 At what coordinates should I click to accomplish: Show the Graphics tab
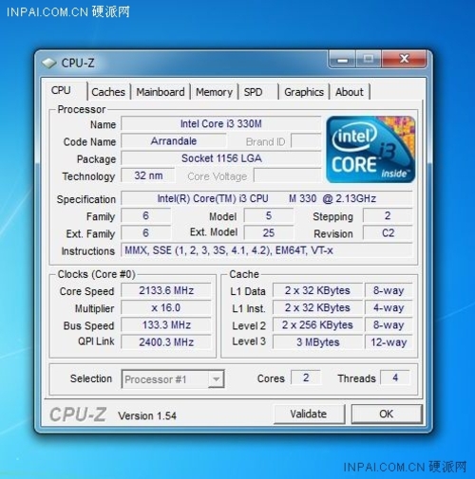pyautogui.click(x=304, y=92)
